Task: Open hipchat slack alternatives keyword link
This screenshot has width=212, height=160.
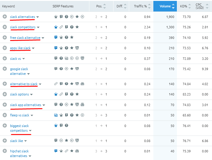Action: point(19,154)
